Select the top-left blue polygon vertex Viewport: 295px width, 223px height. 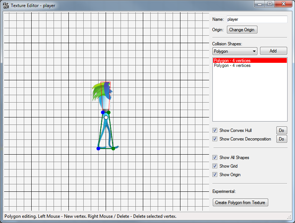(x=103, y=112)
